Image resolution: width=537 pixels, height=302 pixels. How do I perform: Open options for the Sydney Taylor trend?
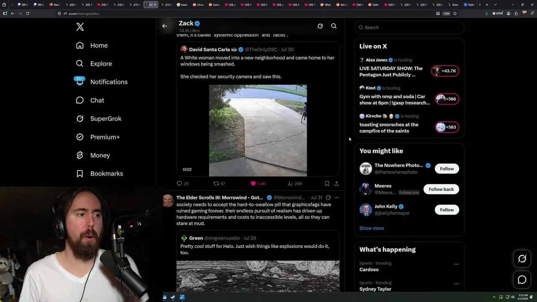pos(456,284)
